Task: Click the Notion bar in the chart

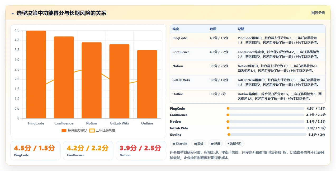Action: [x=92, y=80]
